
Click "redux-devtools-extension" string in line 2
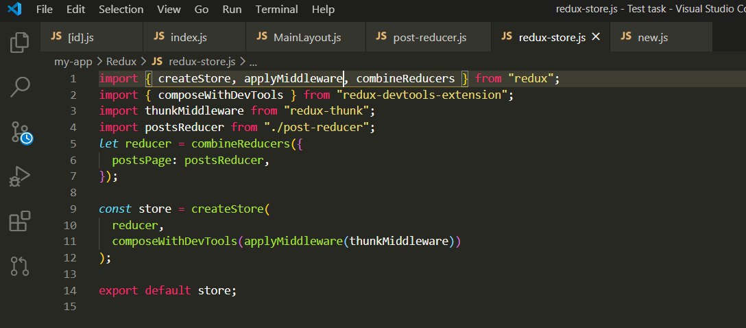pos(422,95)
